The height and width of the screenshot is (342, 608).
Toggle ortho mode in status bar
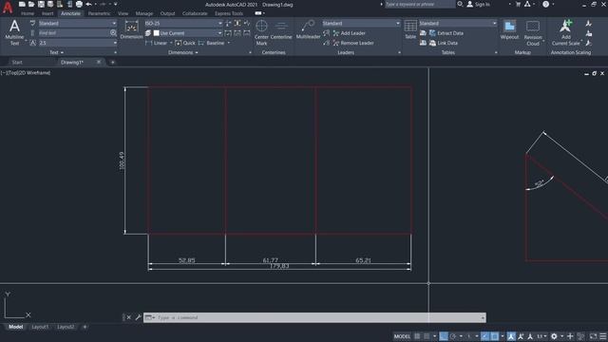pos(444,336)
